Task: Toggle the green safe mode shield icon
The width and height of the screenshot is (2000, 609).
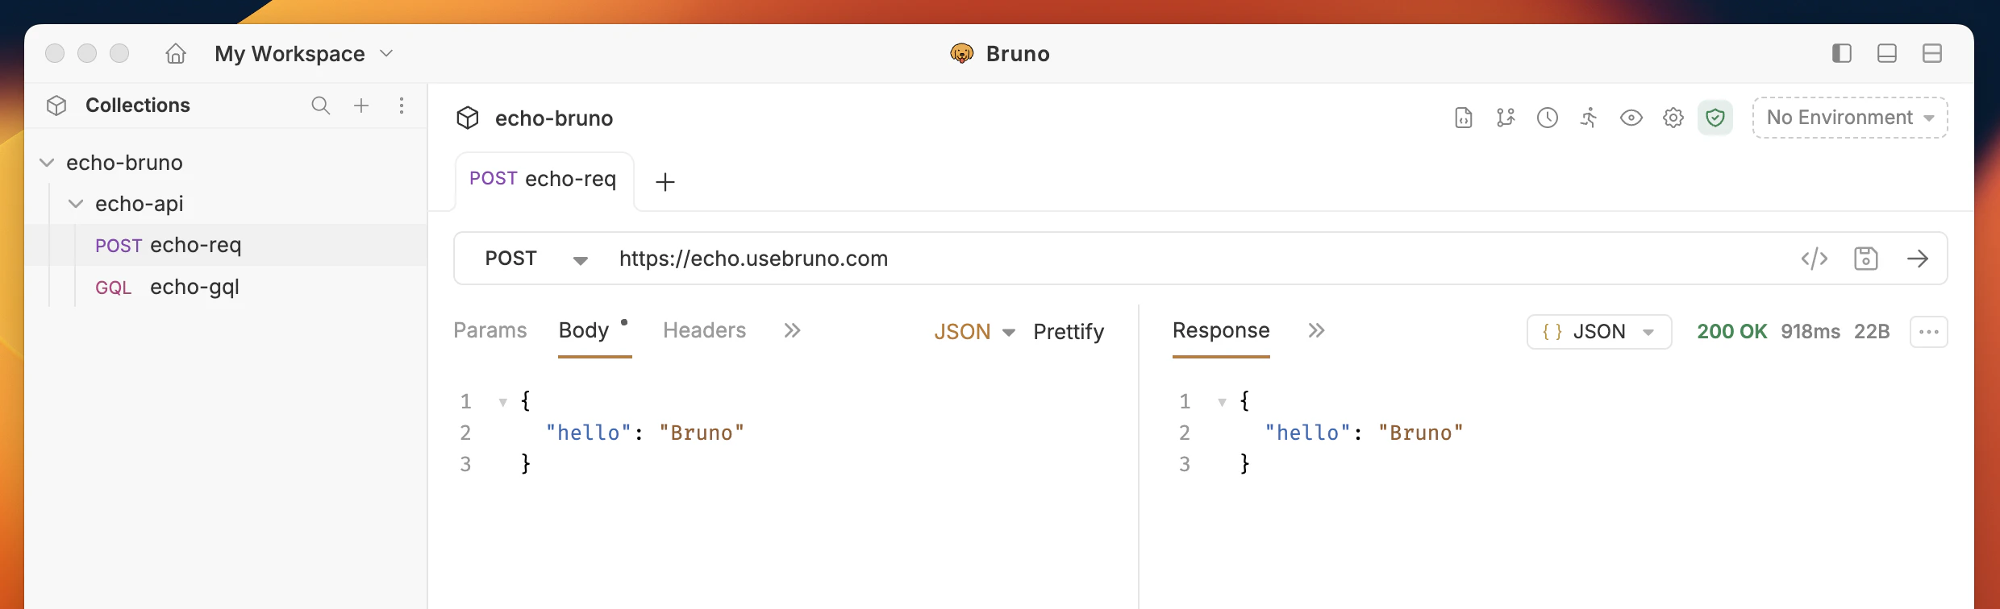Action: 1715,118
